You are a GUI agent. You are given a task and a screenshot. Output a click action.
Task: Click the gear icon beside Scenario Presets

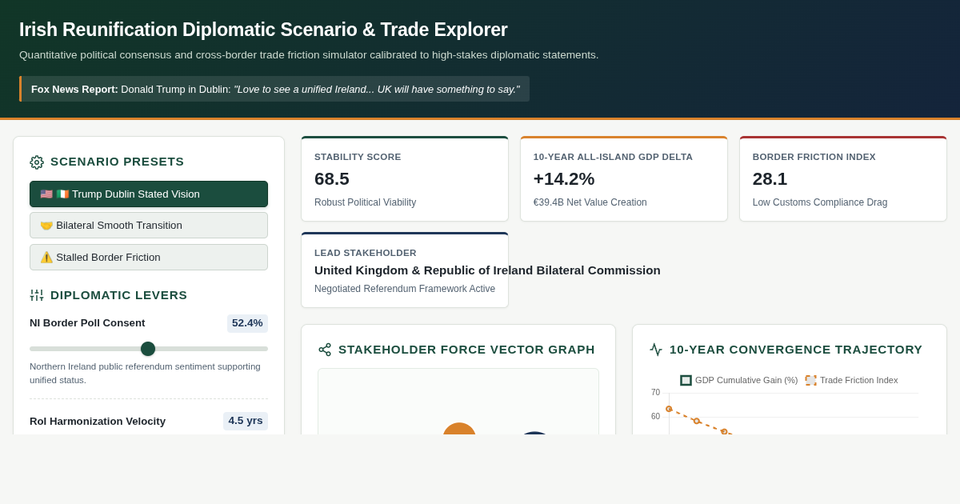[x=37, y=162]
